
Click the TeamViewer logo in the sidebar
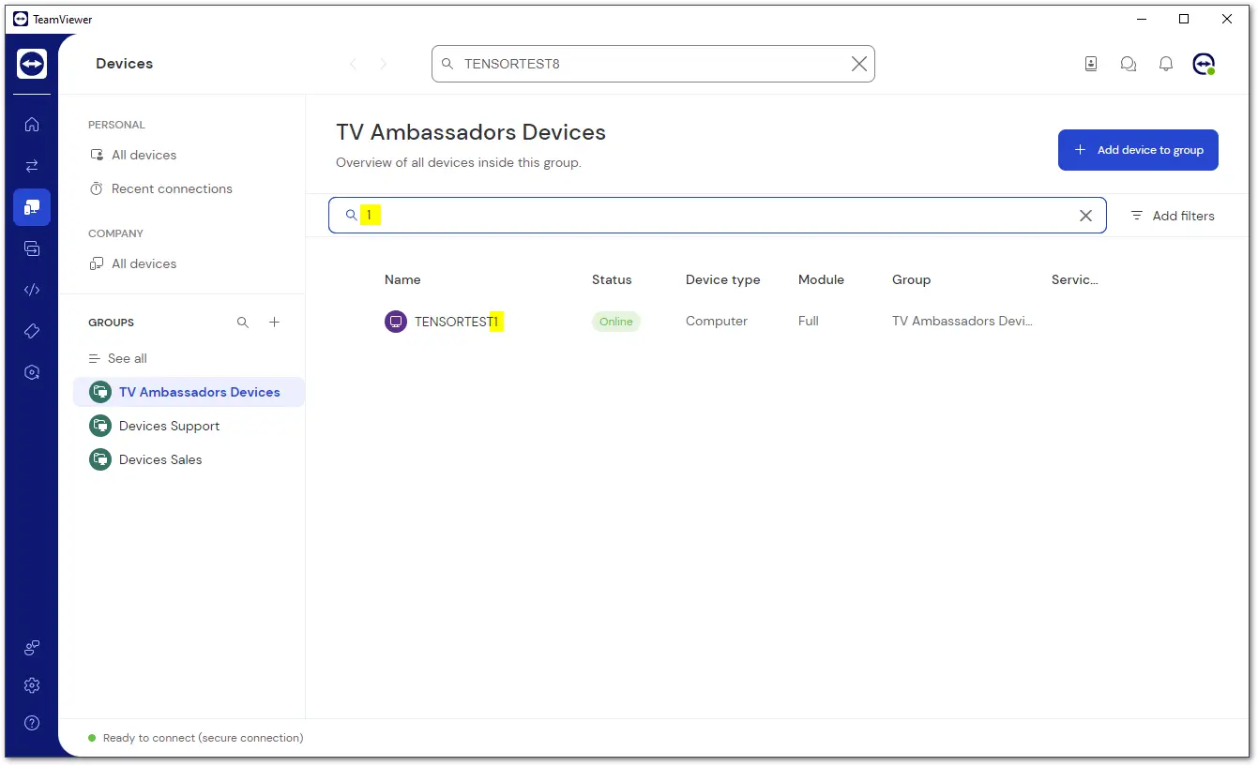(32, 64)
